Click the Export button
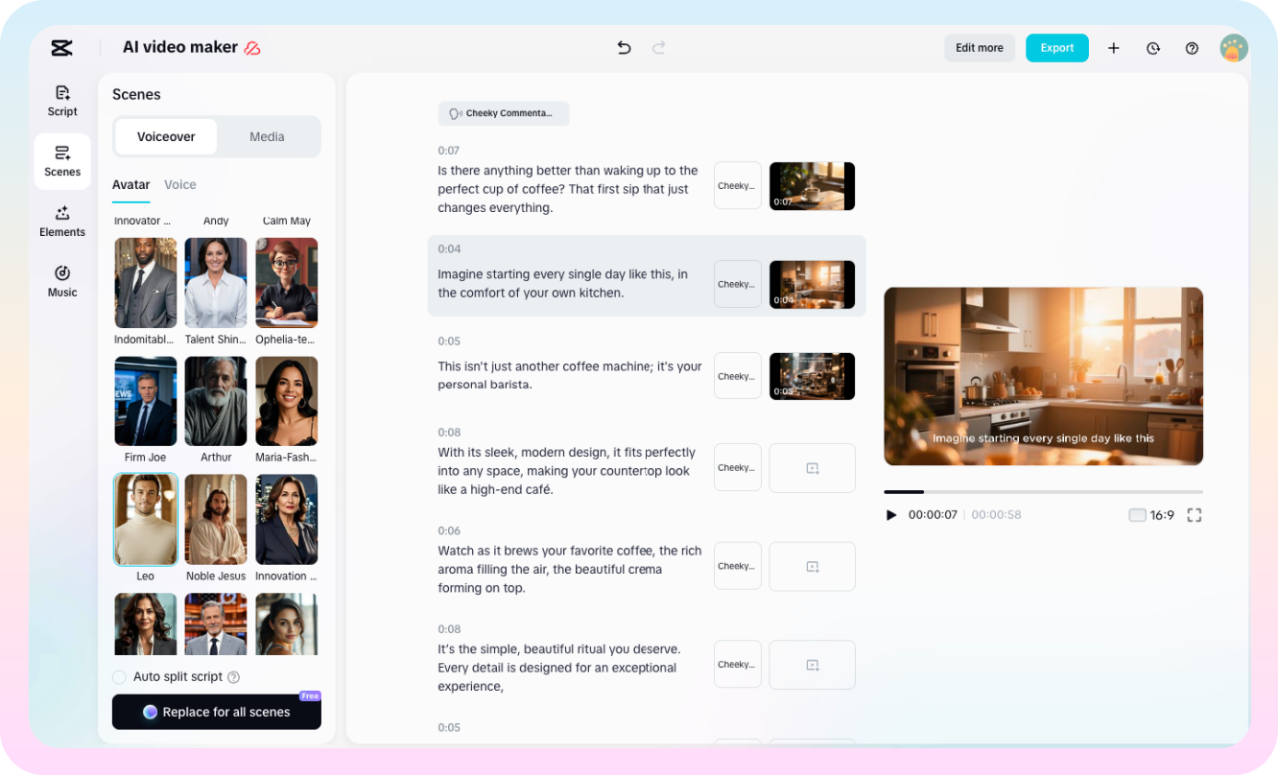This screenshot has height=777, width=1278. click(1056, 47)
